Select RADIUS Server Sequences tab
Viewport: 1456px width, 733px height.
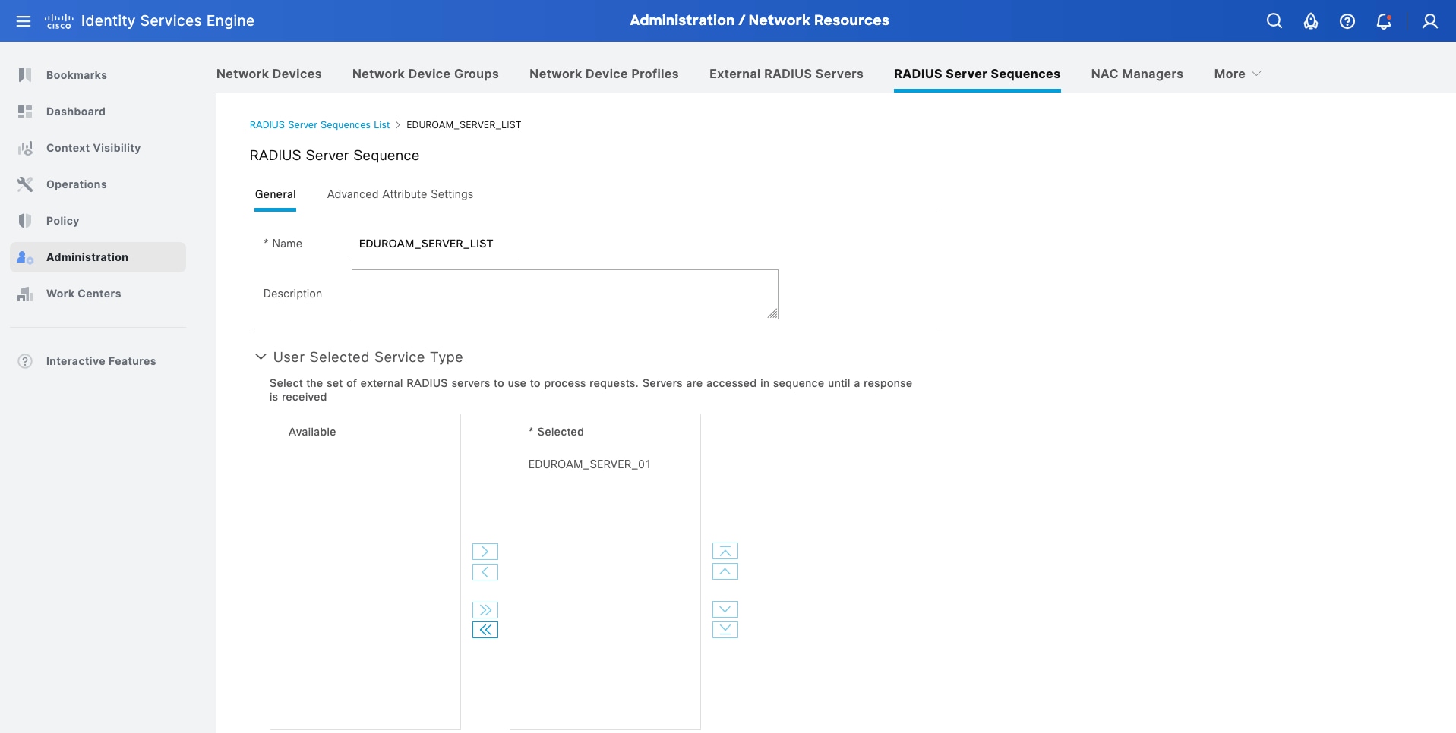pos(977,74)
